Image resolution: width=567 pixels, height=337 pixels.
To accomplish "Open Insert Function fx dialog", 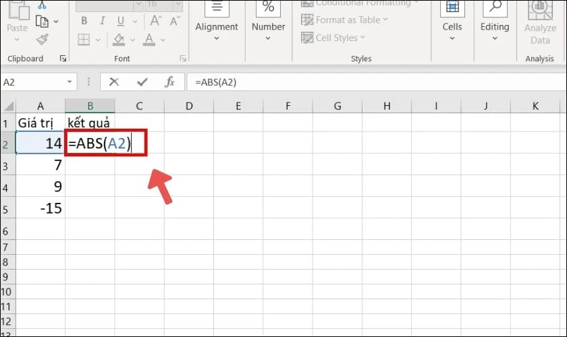I will point(169,82).
